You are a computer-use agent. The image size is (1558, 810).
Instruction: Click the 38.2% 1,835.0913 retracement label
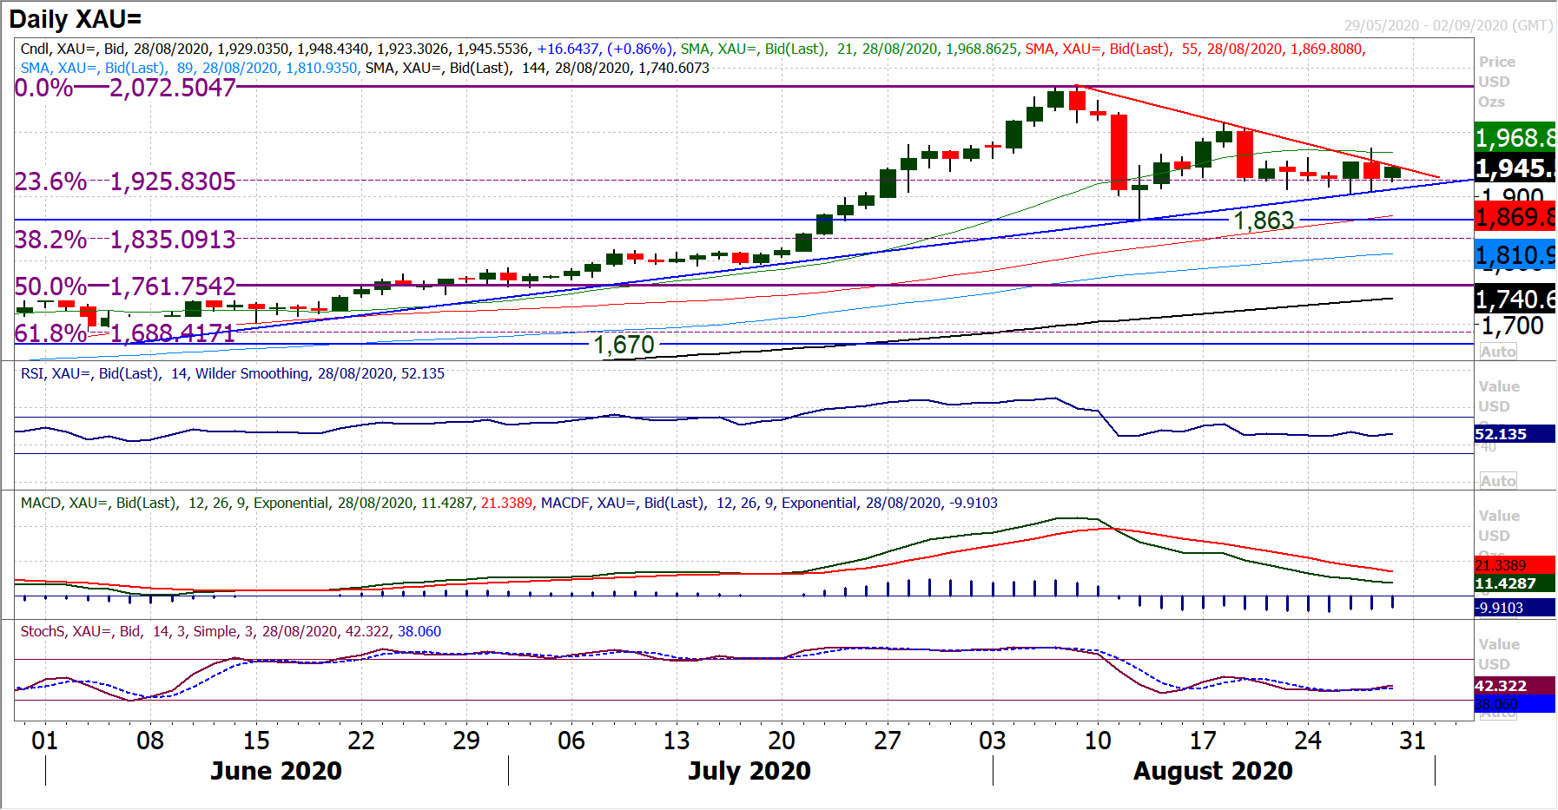125,240
